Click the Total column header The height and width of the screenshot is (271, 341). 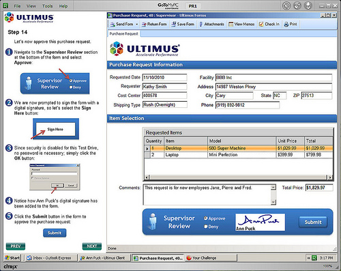point(318,141)
